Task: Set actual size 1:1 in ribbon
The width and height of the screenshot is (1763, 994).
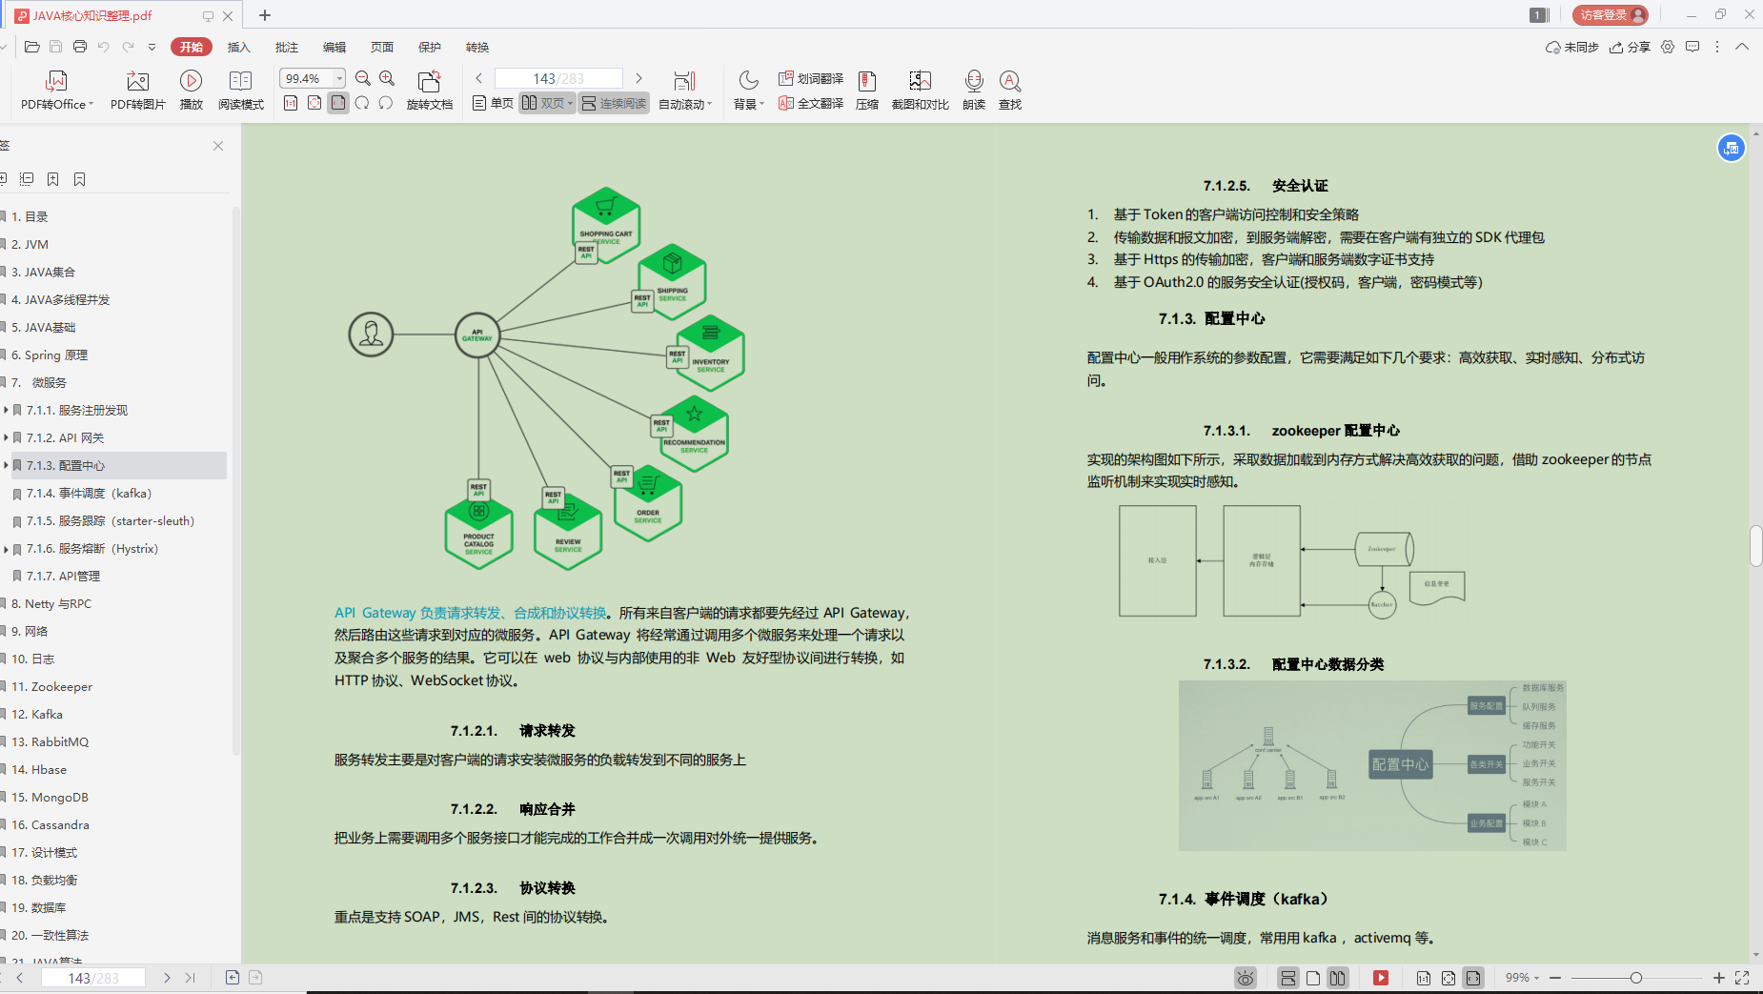Action: [x=291, y=103]
